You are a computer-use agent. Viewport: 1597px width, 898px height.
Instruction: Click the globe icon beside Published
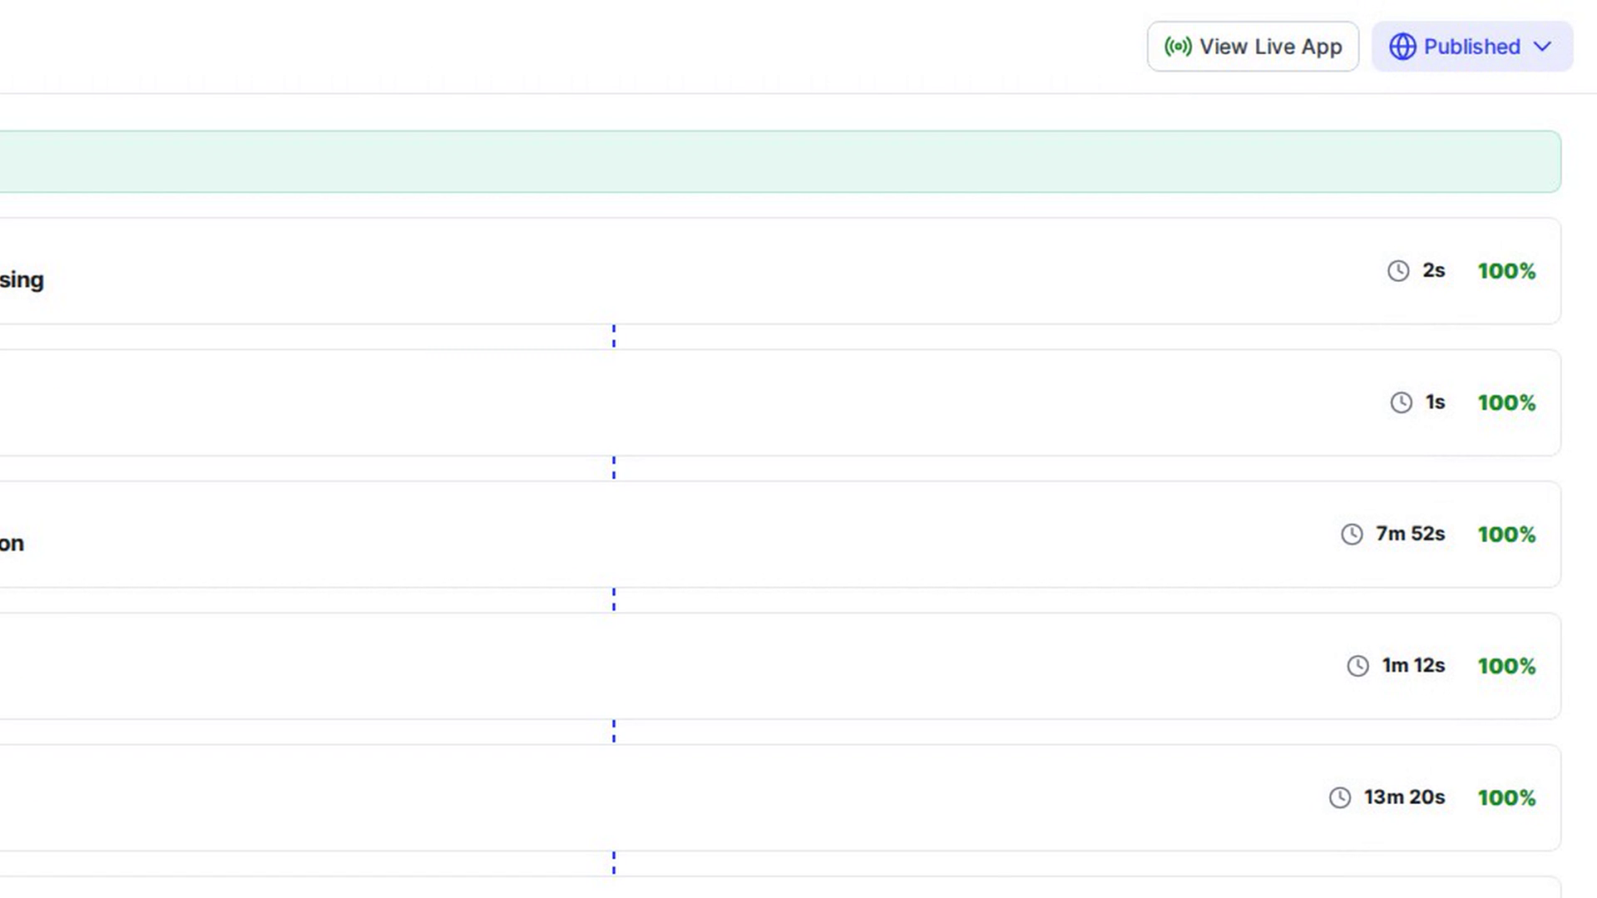tap(1402, 47)
